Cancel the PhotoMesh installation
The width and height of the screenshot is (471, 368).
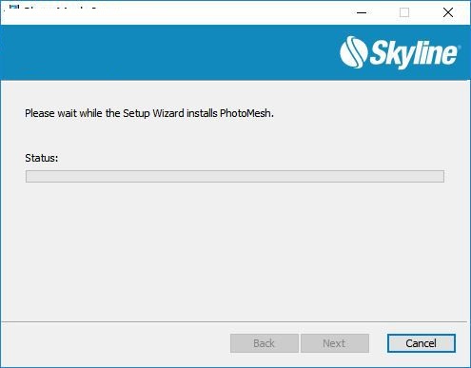pos(422,343)
